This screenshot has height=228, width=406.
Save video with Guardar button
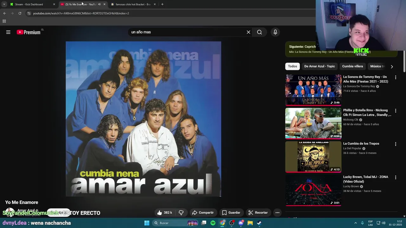[231, 212]
